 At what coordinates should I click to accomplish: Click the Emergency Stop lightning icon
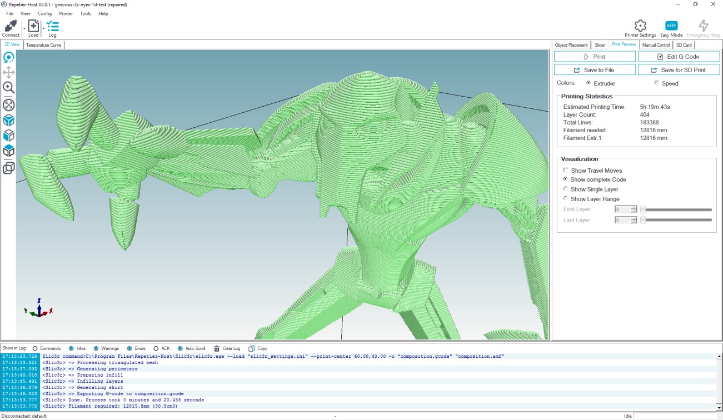(x=703, y=26)
